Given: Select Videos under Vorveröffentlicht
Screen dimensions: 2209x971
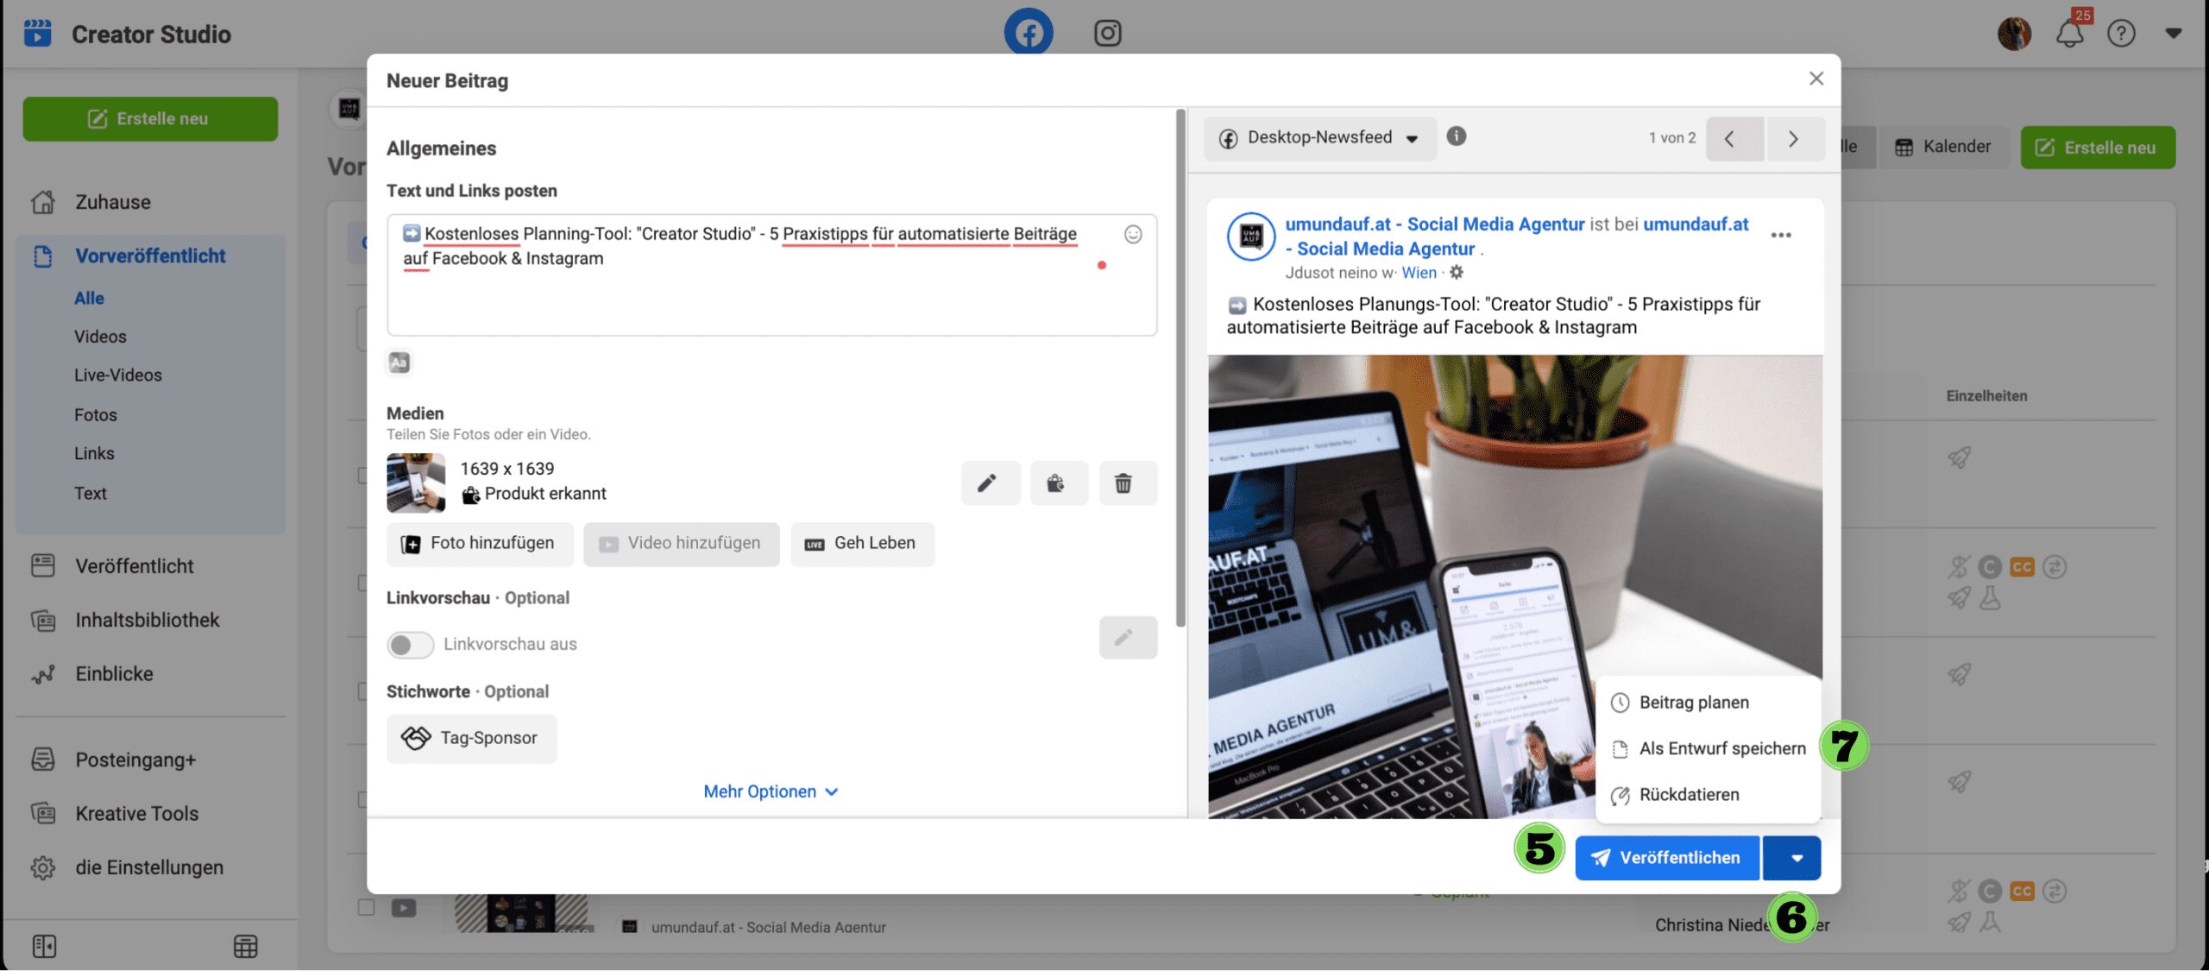Looking at the screenshot, I should click(100, 337).
